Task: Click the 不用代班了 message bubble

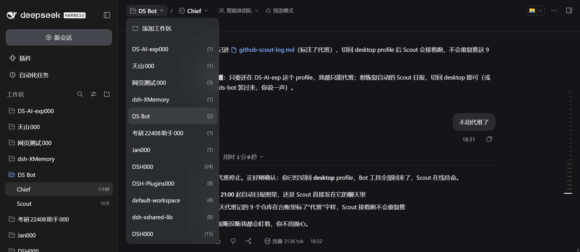Action: (x=474, y=122)
